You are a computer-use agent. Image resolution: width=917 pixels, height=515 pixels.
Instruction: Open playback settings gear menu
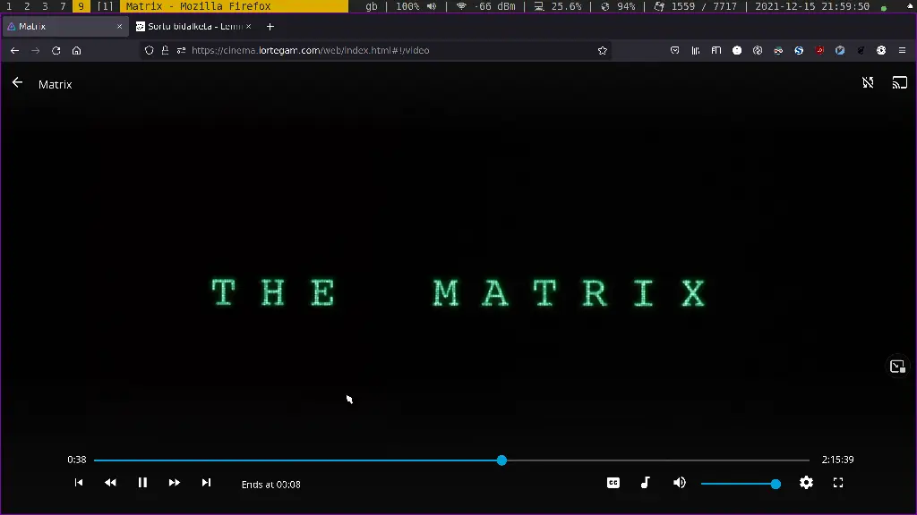point(807,483)
